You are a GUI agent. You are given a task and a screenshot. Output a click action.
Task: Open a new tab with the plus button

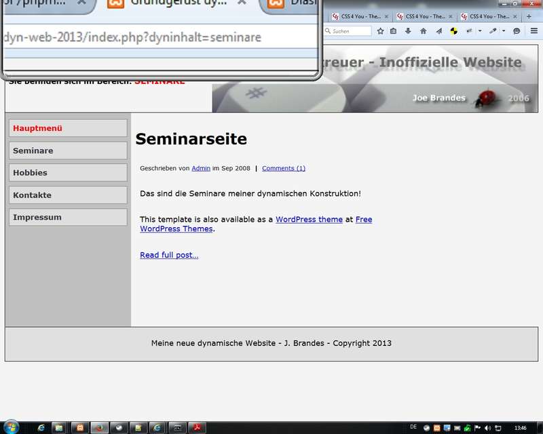[529, 16]
